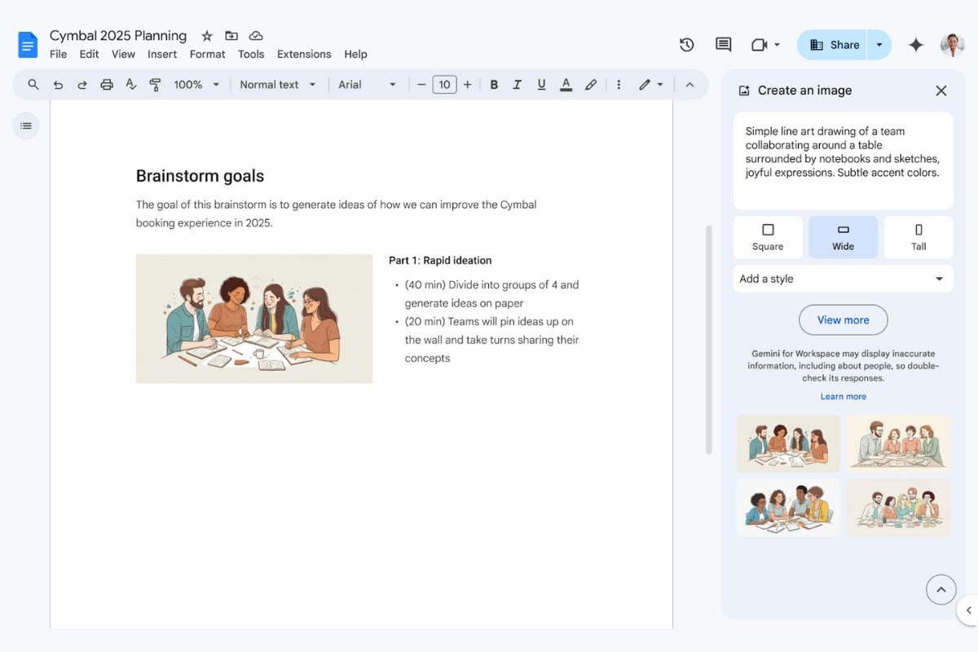Expand the Add a style dropdown
Image resolution: width=978 pixels, height=652 pixels.
point(843,279)
